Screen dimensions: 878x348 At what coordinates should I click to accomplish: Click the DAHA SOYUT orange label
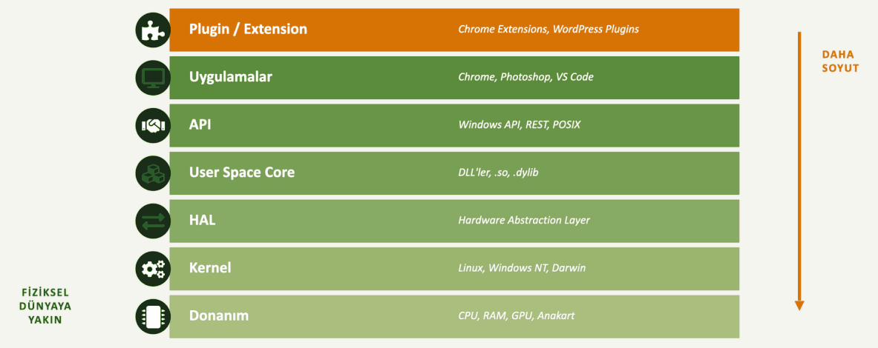(840, 61)
